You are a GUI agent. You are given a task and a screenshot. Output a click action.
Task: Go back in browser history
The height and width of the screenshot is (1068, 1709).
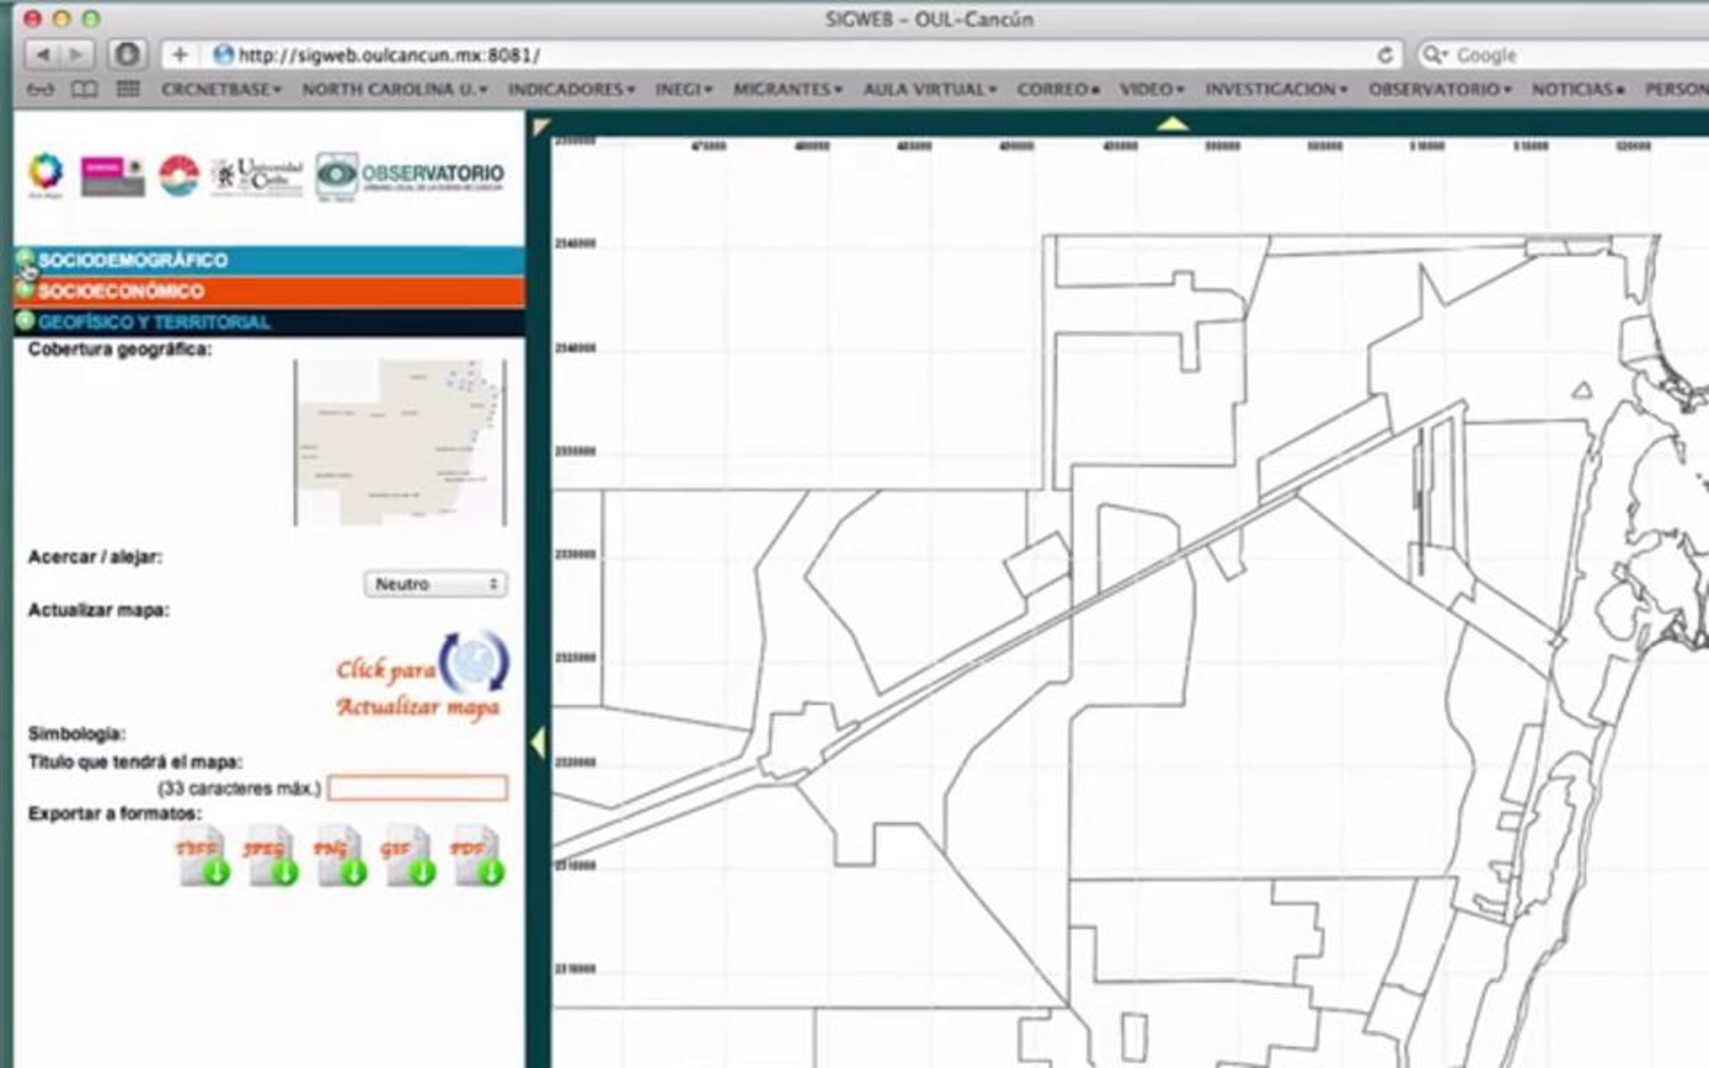tap(43, 54)
